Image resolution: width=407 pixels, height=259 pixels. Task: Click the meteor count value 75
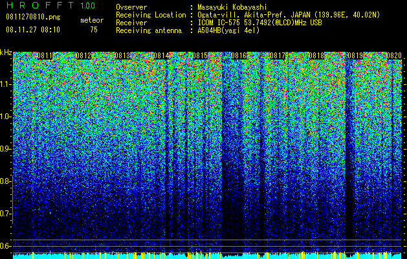(94, 30)
